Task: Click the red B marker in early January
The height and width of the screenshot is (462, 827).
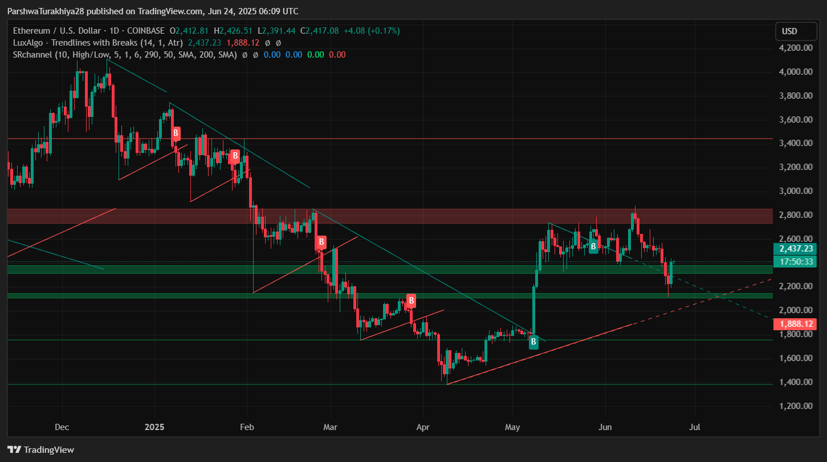Action: [176, 133]
